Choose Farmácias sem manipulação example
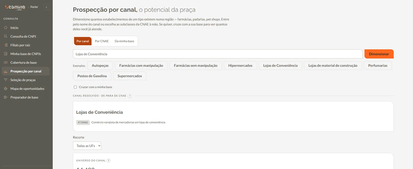This screenshot has width=413, height=169. click(196, 65)
